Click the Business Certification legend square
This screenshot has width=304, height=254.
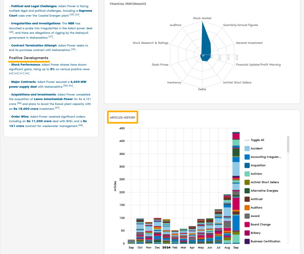247,241
